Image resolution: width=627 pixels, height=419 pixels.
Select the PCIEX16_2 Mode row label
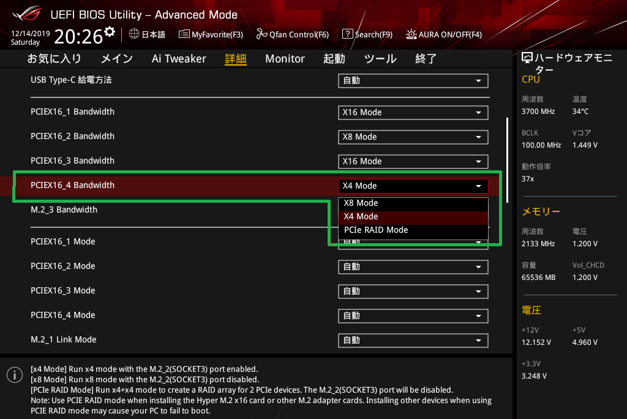coord(63,266)
